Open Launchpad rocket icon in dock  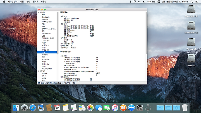(24, 108)
